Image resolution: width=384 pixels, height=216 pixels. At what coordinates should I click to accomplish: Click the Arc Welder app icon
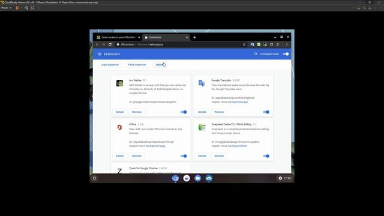click(119, 83)
